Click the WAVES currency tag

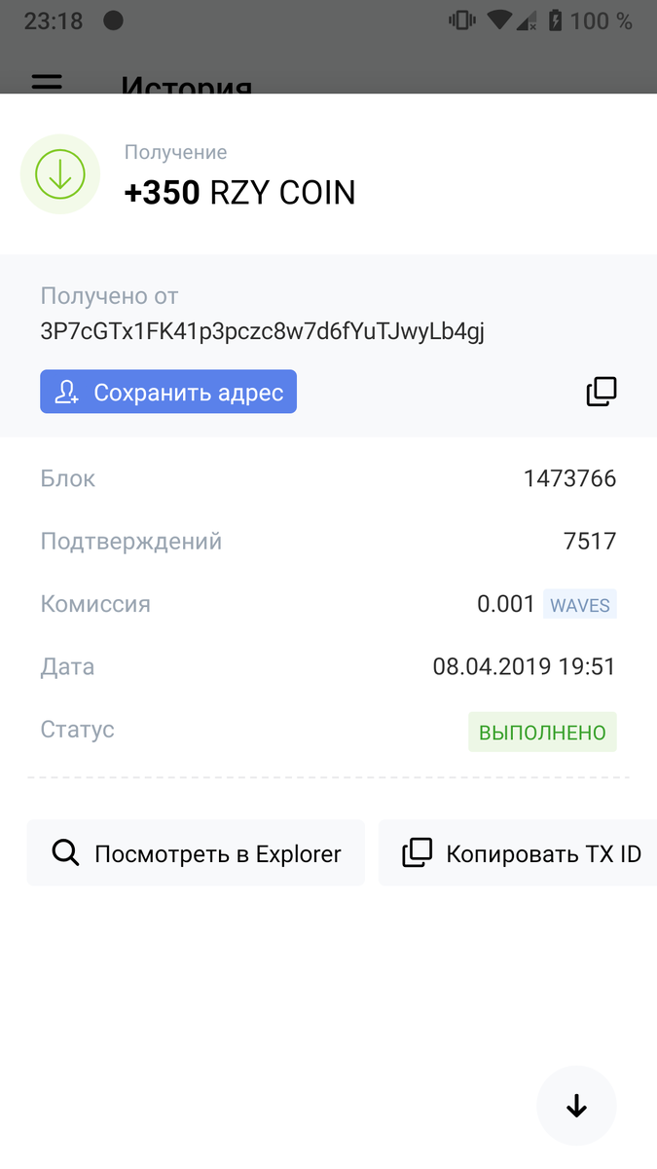tap(579, 604)
